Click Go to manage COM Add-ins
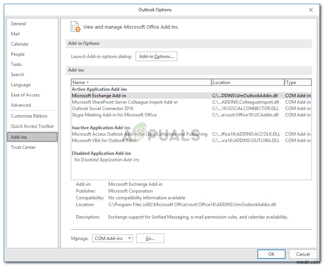 coord(150,238)
